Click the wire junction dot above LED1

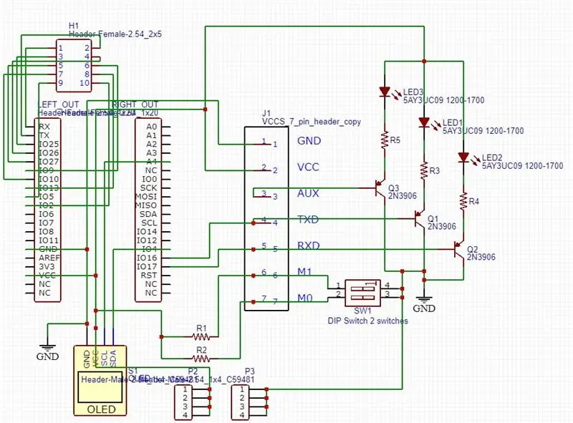(424, 62)
